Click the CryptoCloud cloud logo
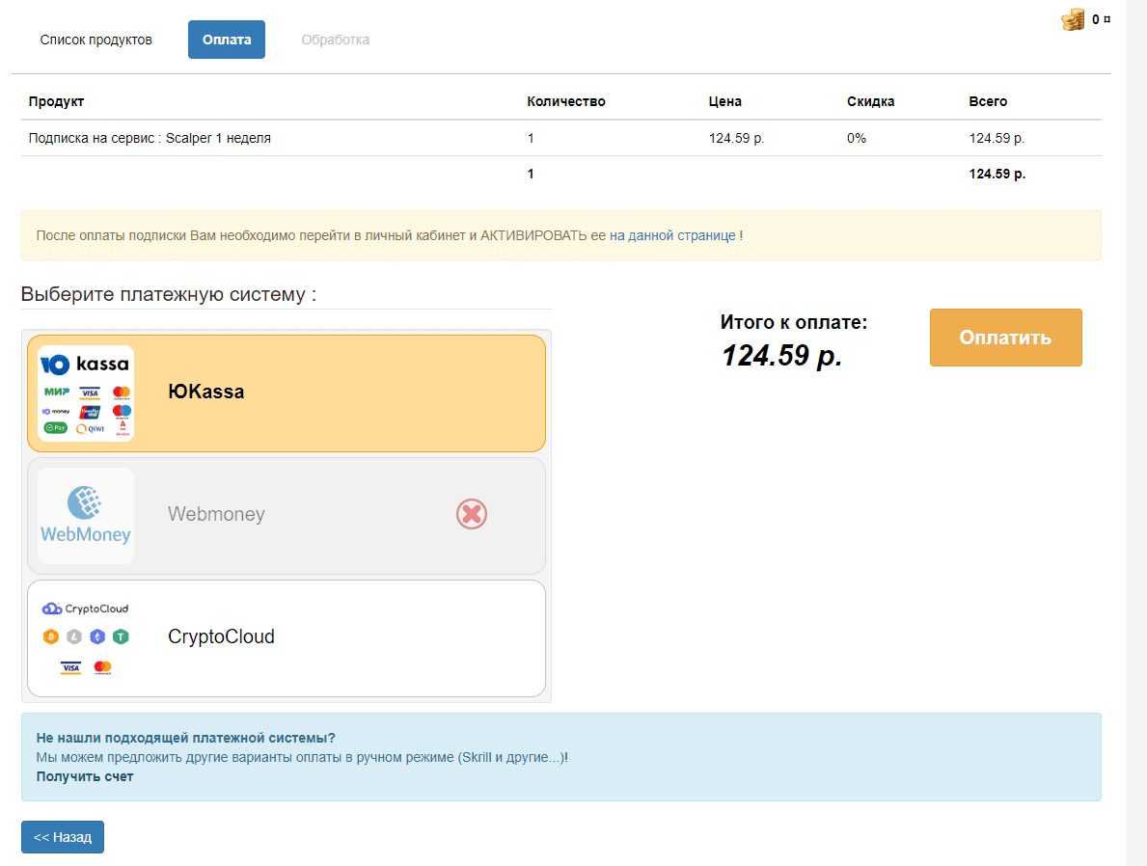 click(x=51, y=609)
